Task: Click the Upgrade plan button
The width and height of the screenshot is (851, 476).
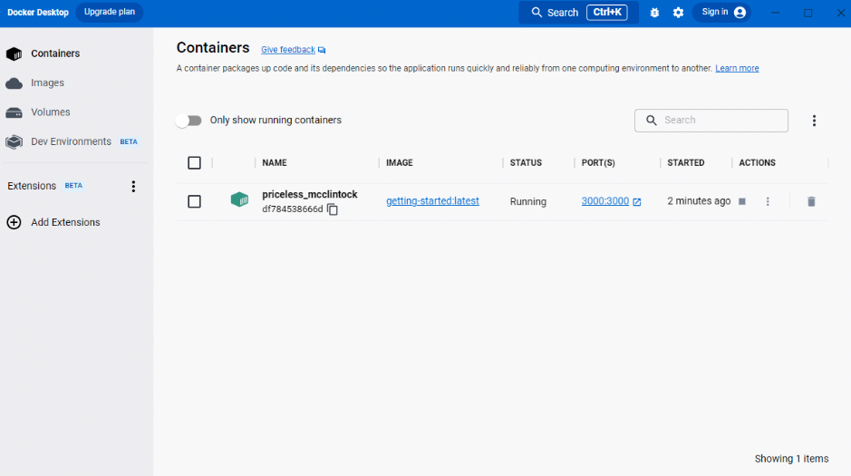Action: [x=109, y=12]
